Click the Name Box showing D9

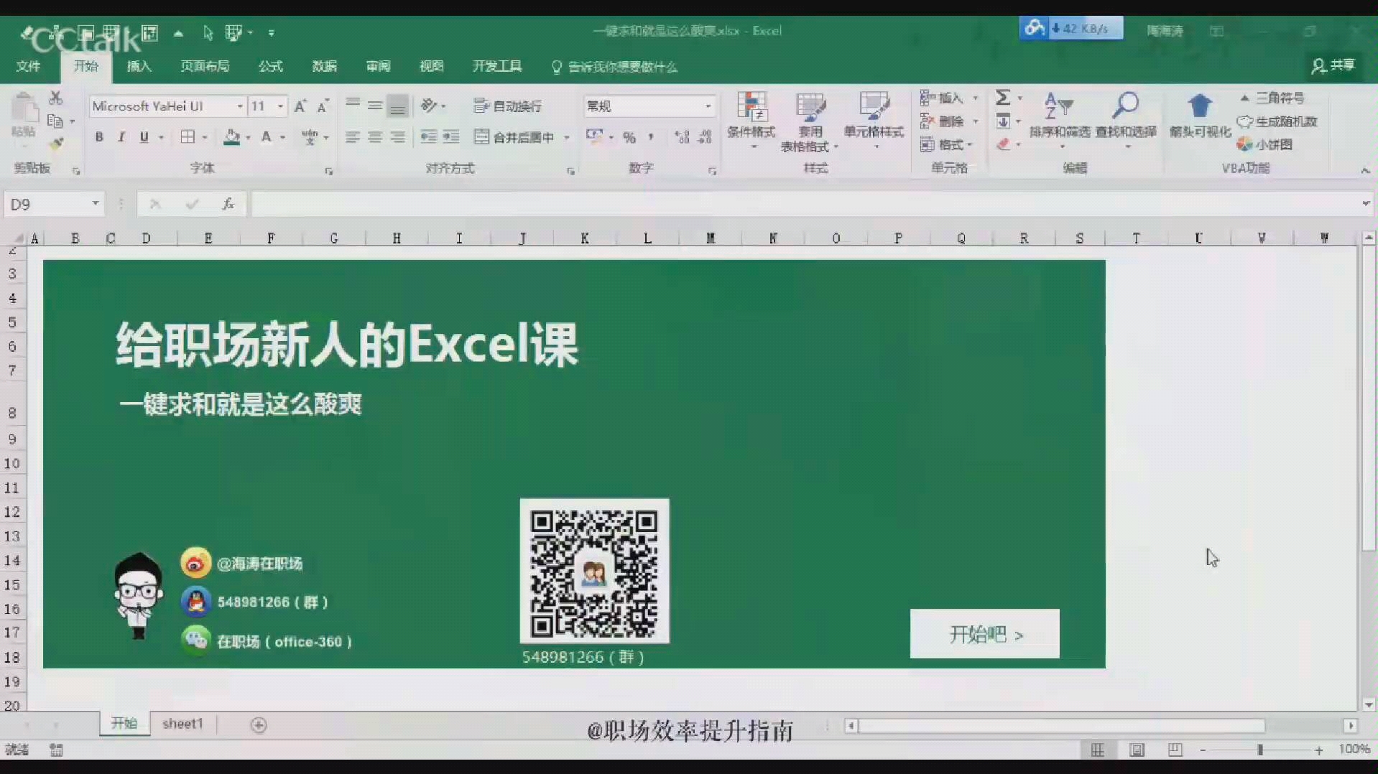tap(47, 205)
